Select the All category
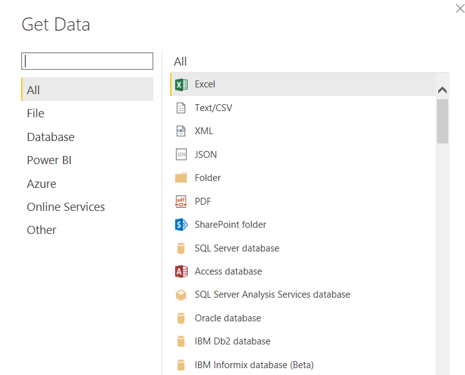Screen dimensions: 465x375 pos(87,89)
